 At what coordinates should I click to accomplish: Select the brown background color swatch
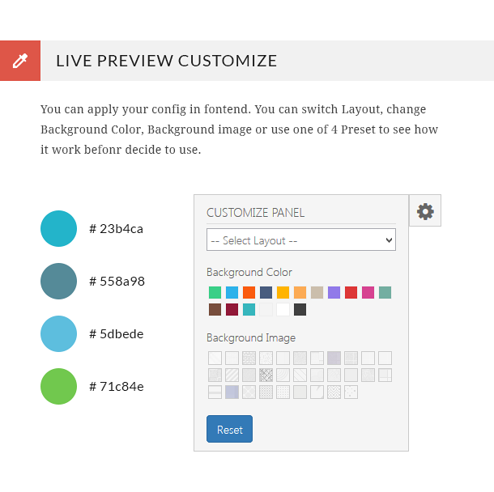[215, 309]
